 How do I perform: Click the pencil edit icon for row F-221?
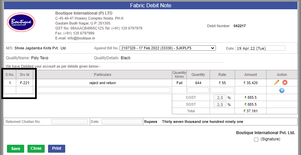(276, 82)
